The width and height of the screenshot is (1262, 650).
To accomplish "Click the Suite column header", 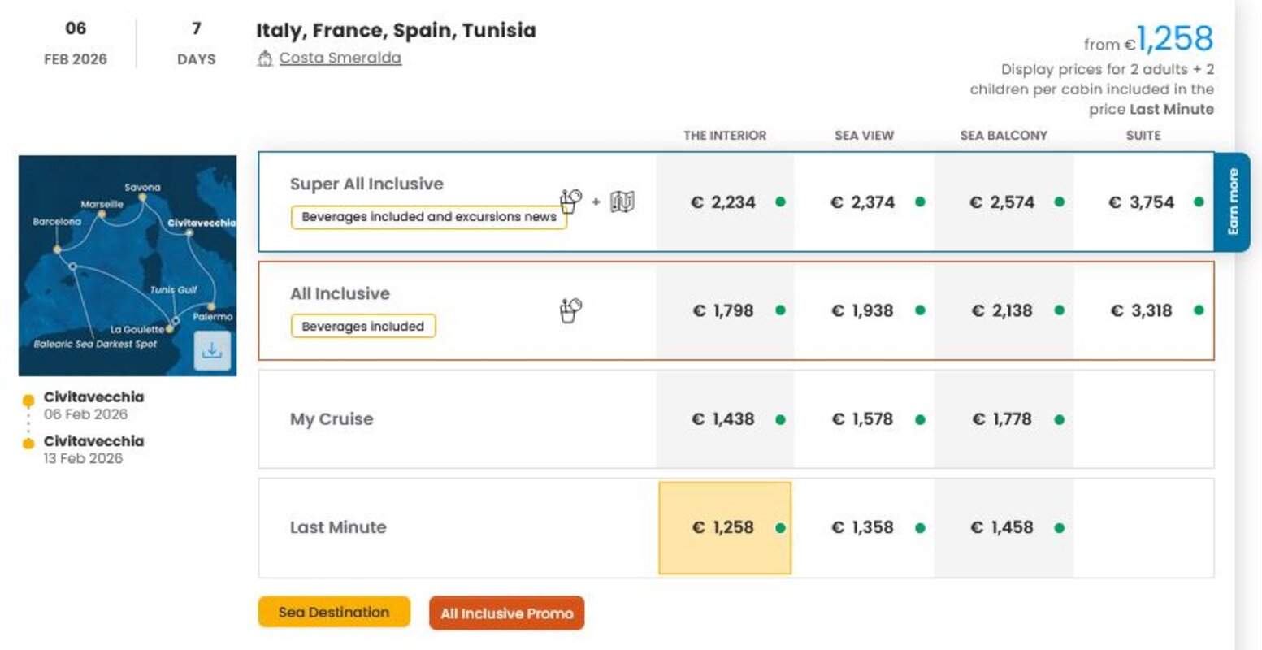I will 1143,136.
